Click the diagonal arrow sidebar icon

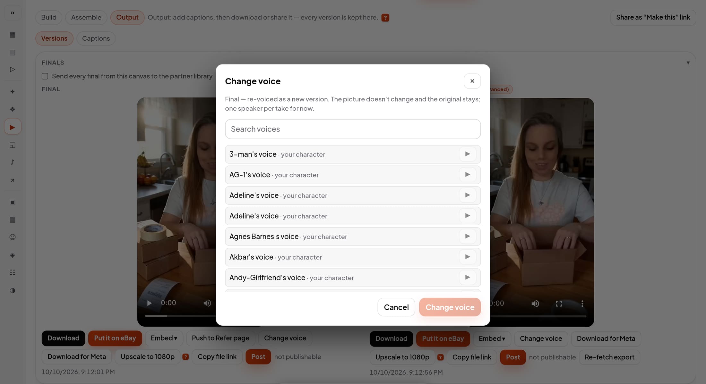tap(13, 180)
